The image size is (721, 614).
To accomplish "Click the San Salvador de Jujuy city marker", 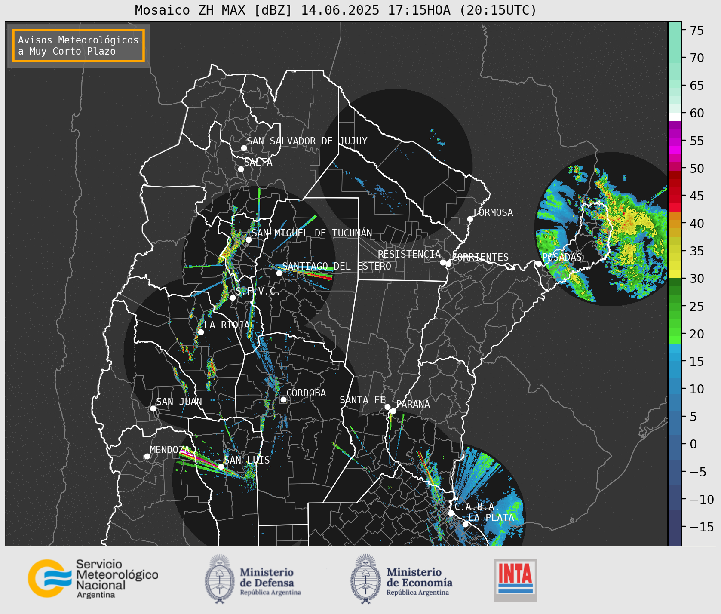I will (x=244, y=148).
